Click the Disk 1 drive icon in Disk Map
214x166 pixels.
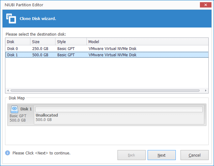[14, 109]
